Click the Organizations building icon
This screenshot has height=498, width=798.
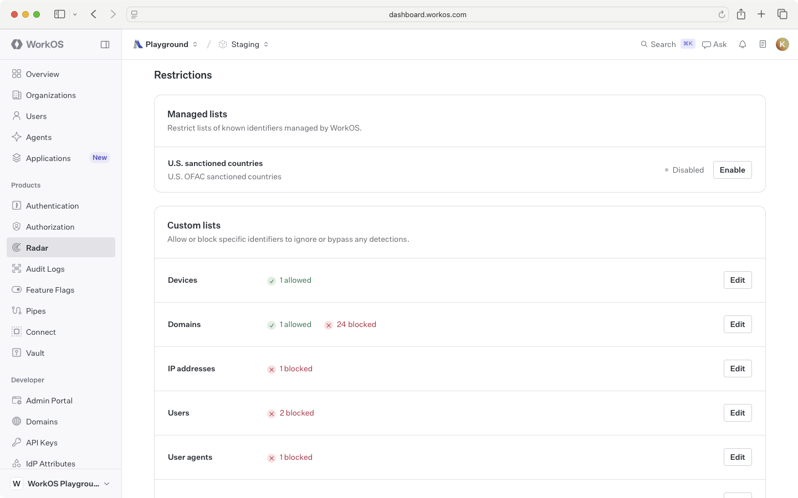tap(17, 95)
